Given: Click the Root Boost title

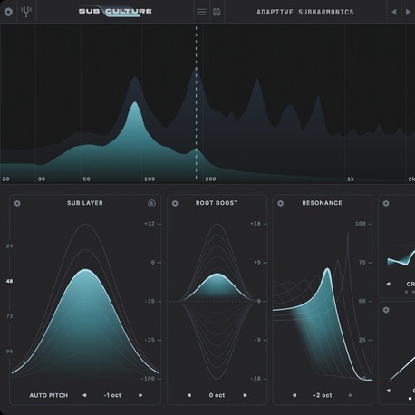Looking at the screenshot, I should [x=217, y=203].
